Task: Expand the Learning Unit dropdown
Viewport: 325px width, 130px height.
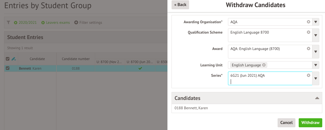Action: [316, 65]
